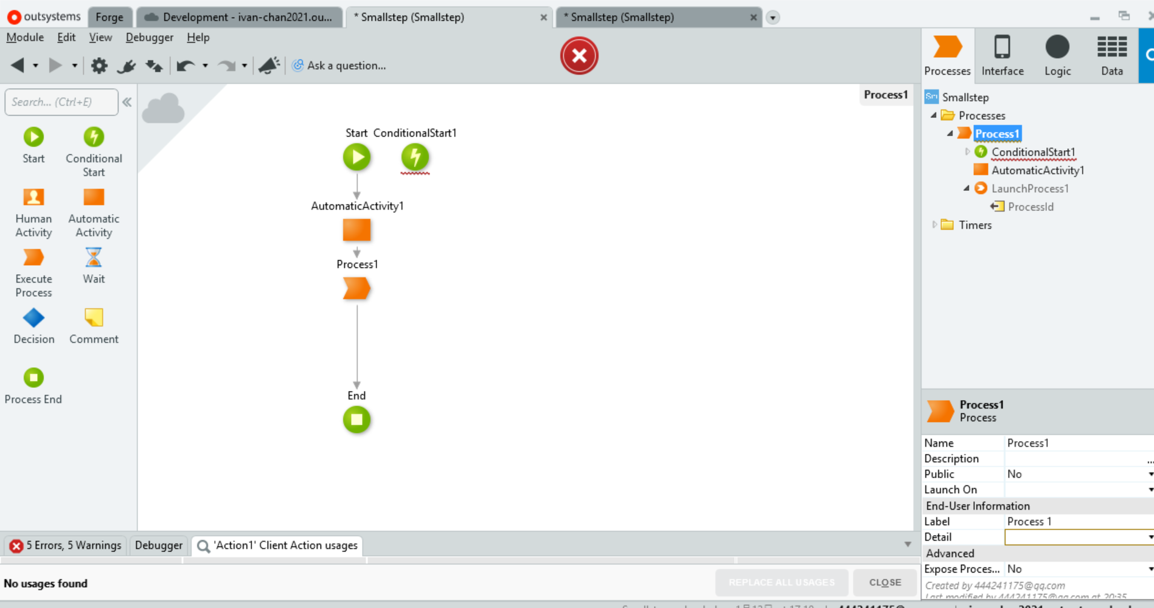Expand the ConditionalStart1 tree node
1154x608 pixels.
pyautogui.click(x=967, y=151)
